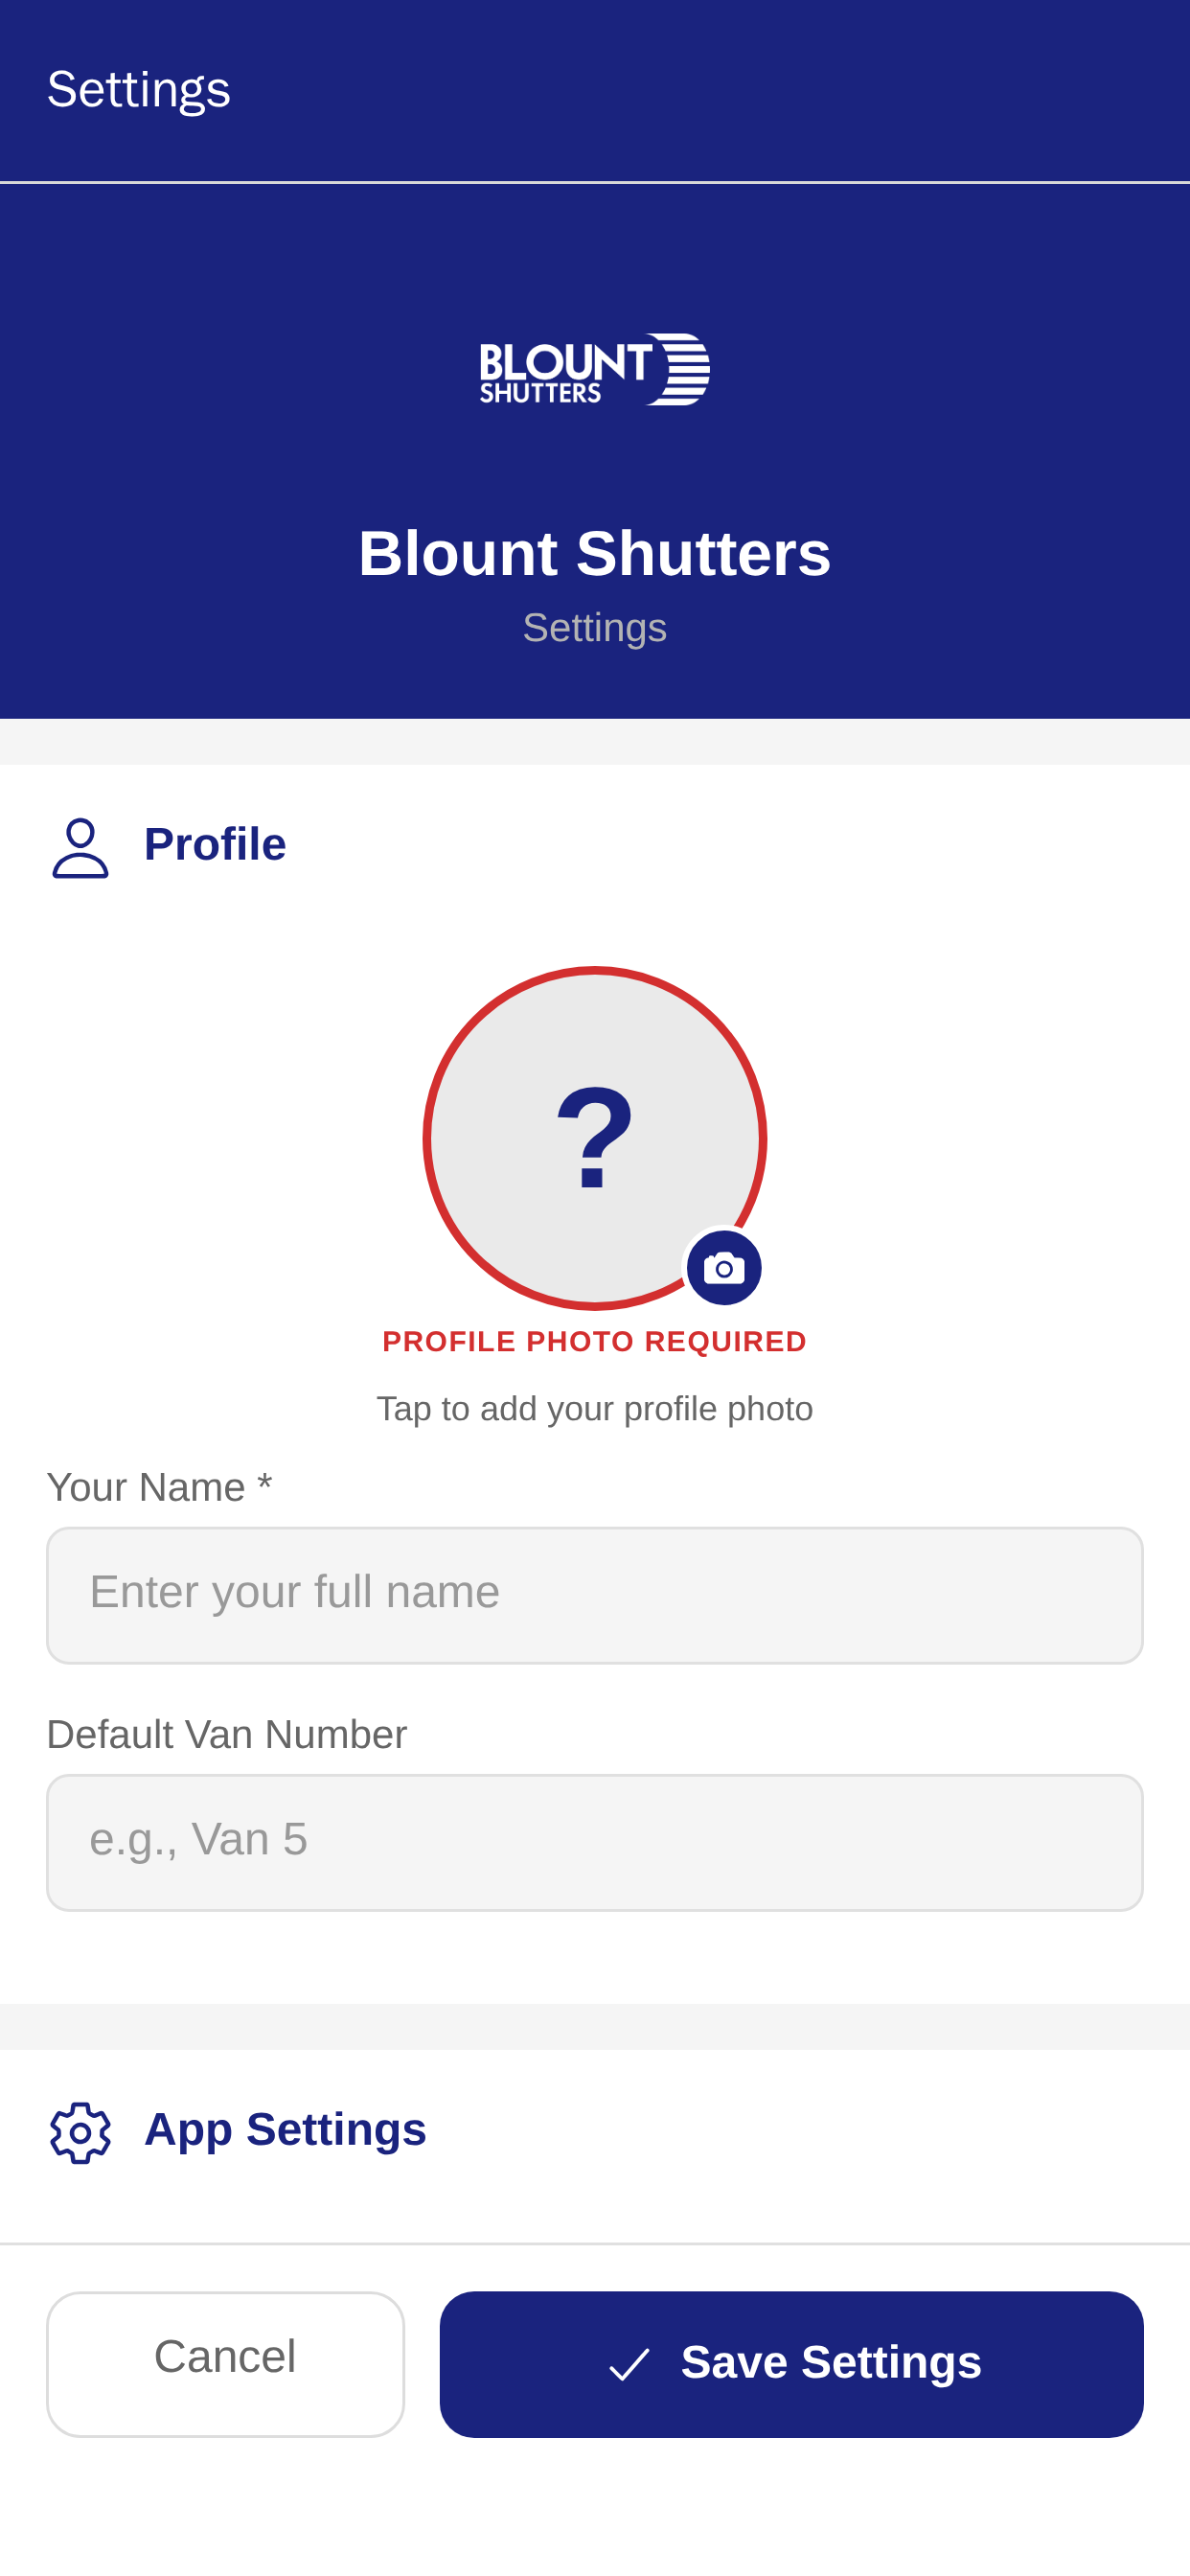The image size is (1190, 2576).
Task: Save Settings with the blue button
Action: coord(791,2364)
